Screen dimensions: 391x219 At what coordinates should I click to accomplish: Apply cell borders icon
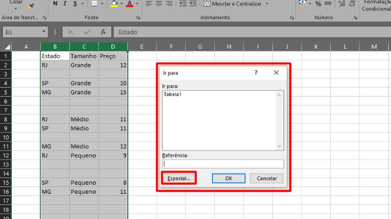click(x=95, y=4)
